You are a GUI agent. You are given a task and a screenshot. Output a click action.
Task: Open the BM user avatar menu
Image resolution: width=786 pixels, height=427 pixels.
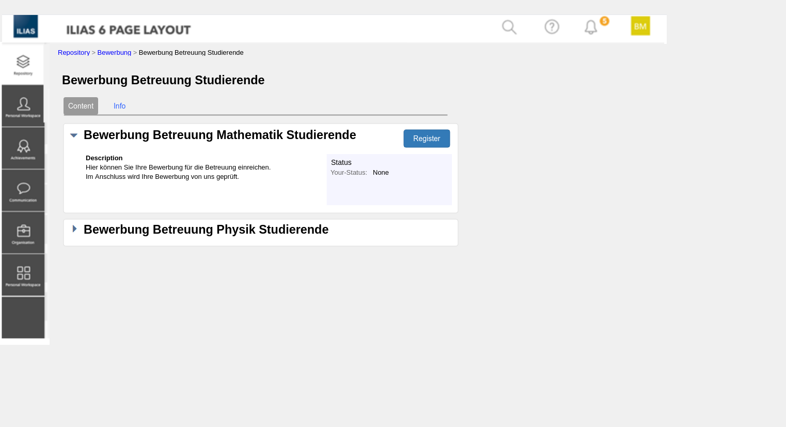click(640, 26)
